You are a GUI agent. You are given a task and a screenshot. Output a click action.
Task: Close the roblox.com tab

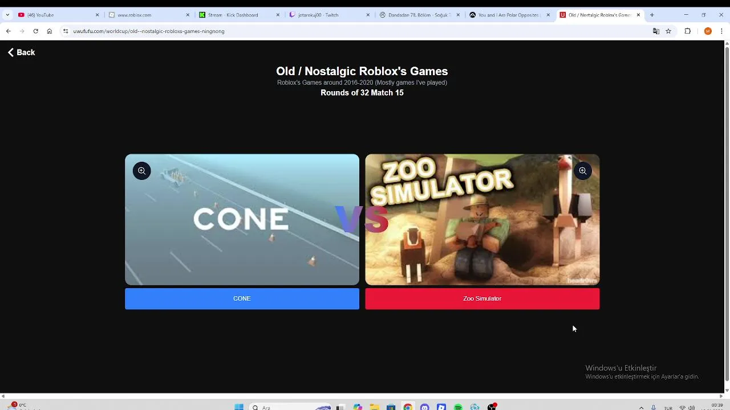[188, 15]
